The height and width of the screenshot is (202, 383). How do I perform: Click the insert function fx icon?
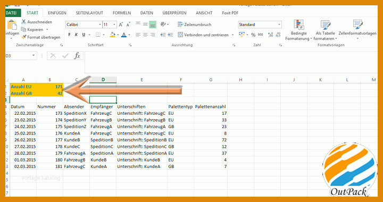tap(77, 56)
